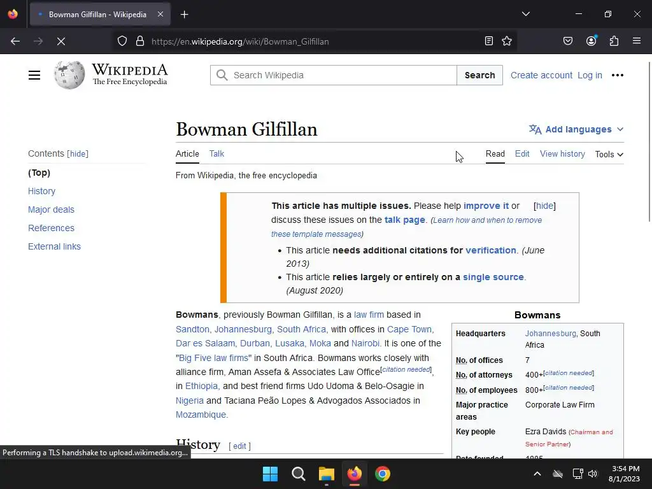Click the Wikipedia globe logo
The image size is (652, 489).
(x=69, y=75)
